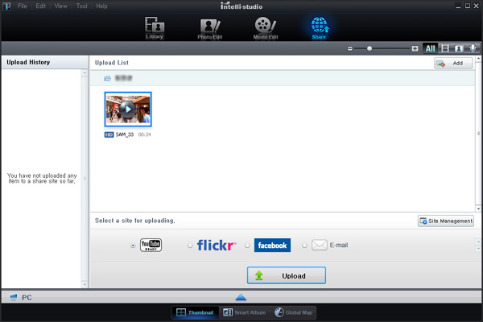Choose Flickr as the upload site
Viewport: 483px width, 322px height.
click(x=190, y=246)
